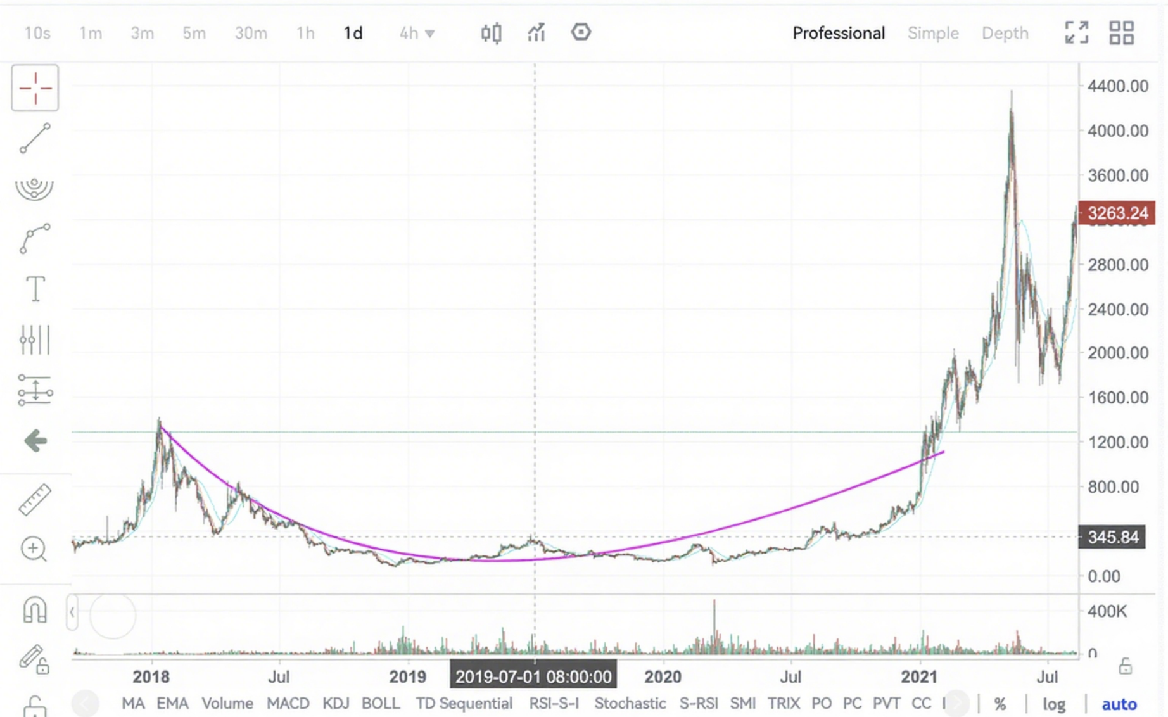The width and height of the screenshot is (1168, 717).
Task: Select the text annotation tool
Action: pyautogui.click(x=35, y=289)
